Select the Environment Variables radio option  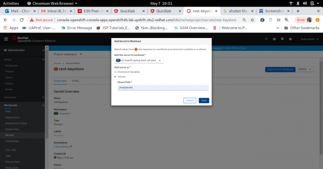[x=115, y=72]
